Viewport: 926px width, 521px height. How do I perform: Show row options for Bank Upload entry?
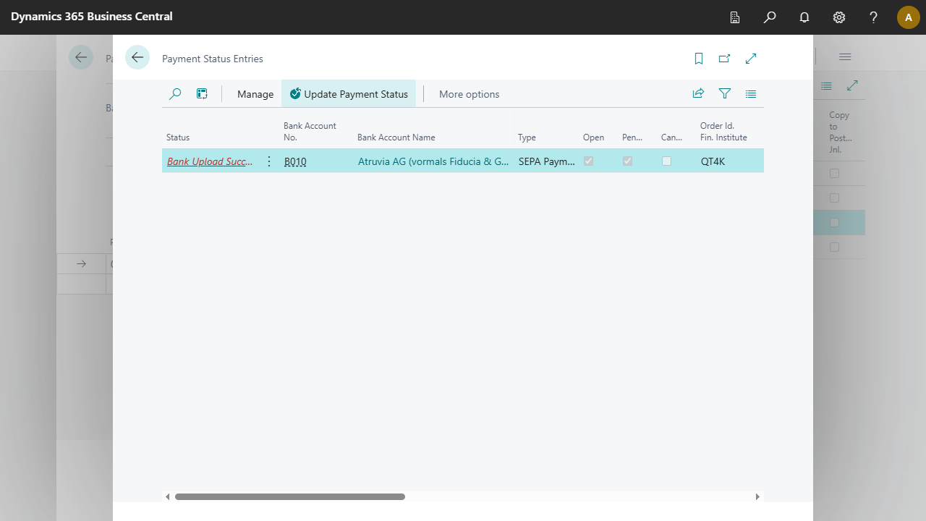point(269,161)
